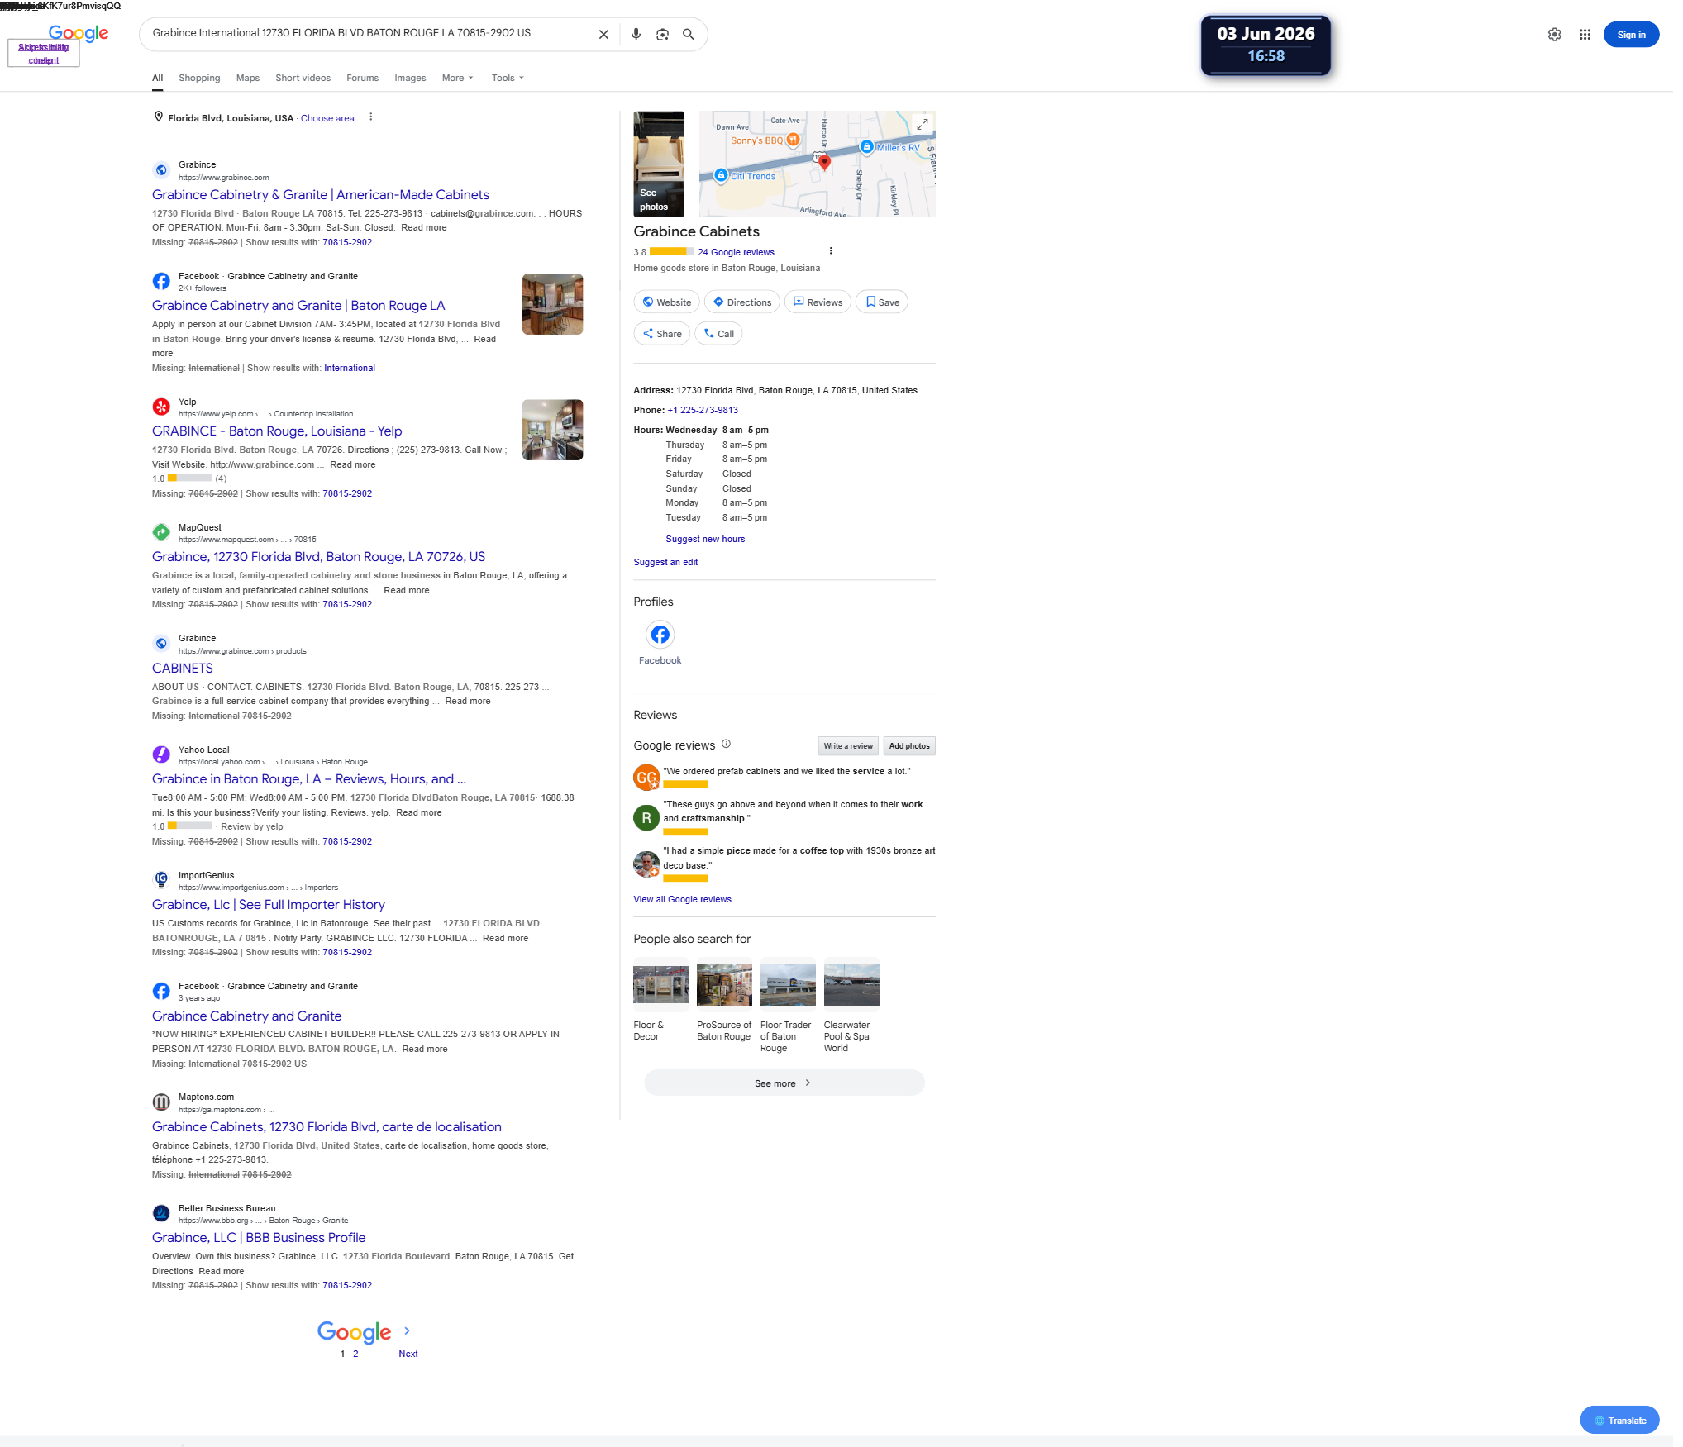Start voice search with the microphone icon
Viewport: 1683px width, 1447px height.
pos(636,35)
